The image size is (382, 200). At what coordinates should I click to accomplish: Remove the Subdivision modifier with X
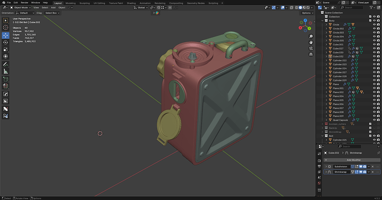[373, 167]
